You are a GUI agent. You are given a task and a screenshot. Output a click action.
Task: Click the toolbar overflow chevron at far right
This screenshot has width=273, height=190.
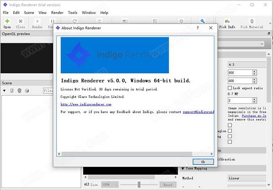pyautogui.click(x=270, y=23)
